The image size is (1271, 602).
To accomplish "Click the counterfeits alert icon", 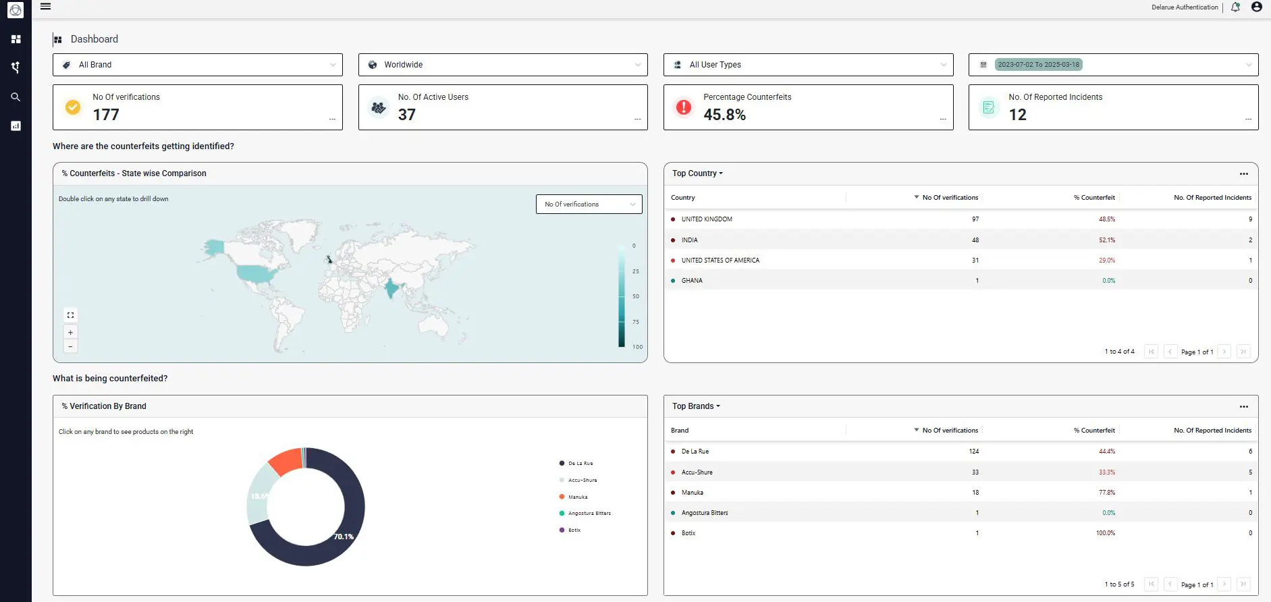I will [x=684, y=107].
